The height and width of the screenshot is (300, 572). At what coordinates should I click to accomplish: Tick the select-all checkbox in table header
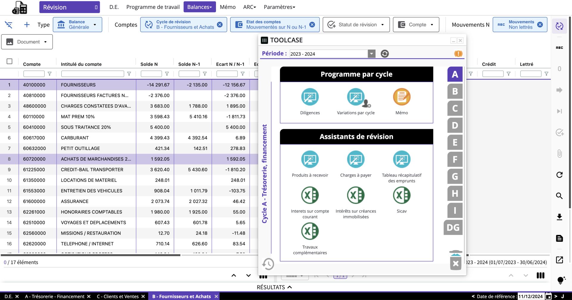10,61
